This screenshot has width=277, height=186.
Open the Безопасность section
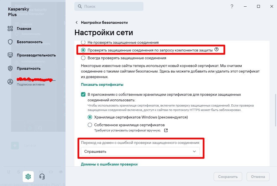(x=30, y=42)
